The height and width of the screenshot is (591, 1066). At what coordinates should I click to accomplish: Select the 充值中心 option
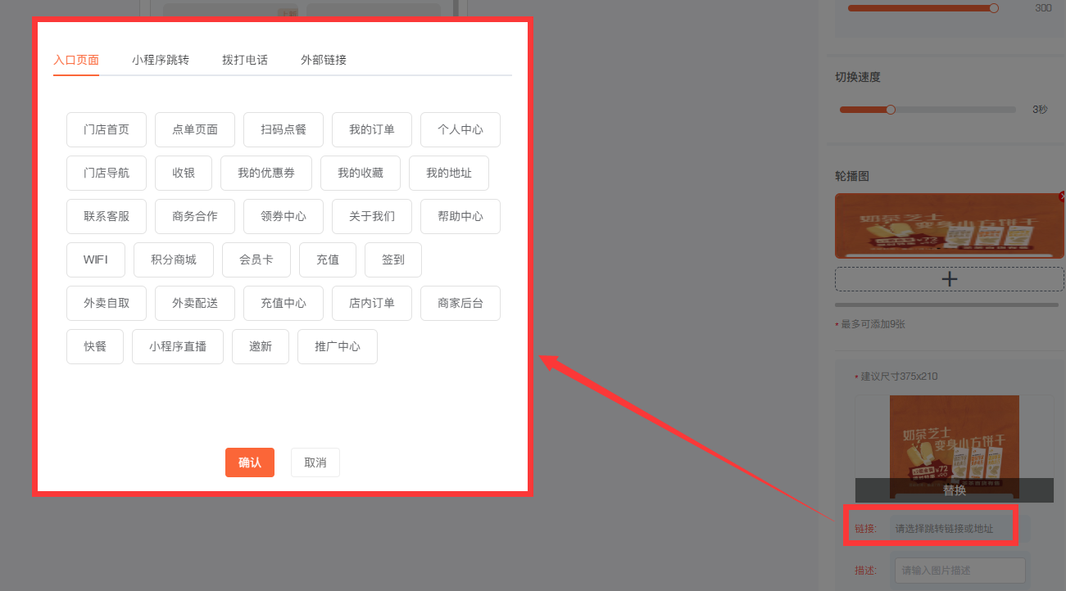(284, 303)
